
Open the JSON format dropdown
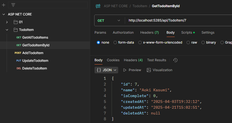[x=106, y=70]
